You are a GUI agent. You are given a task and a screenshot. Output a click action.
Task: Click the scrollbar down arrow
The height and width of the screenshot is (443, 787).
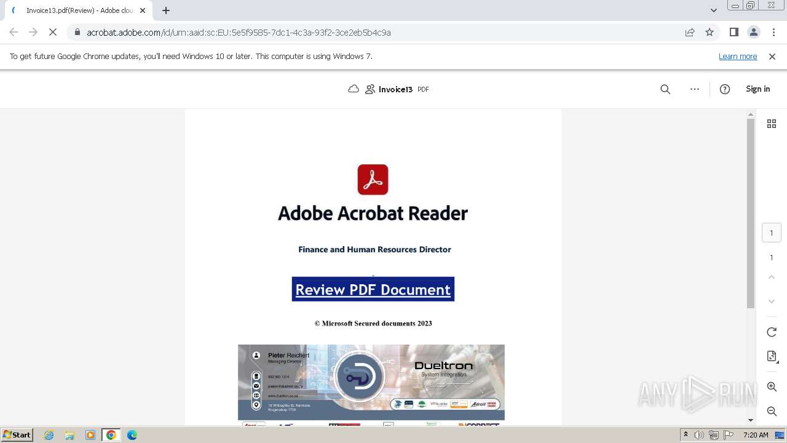pos(751,420)
